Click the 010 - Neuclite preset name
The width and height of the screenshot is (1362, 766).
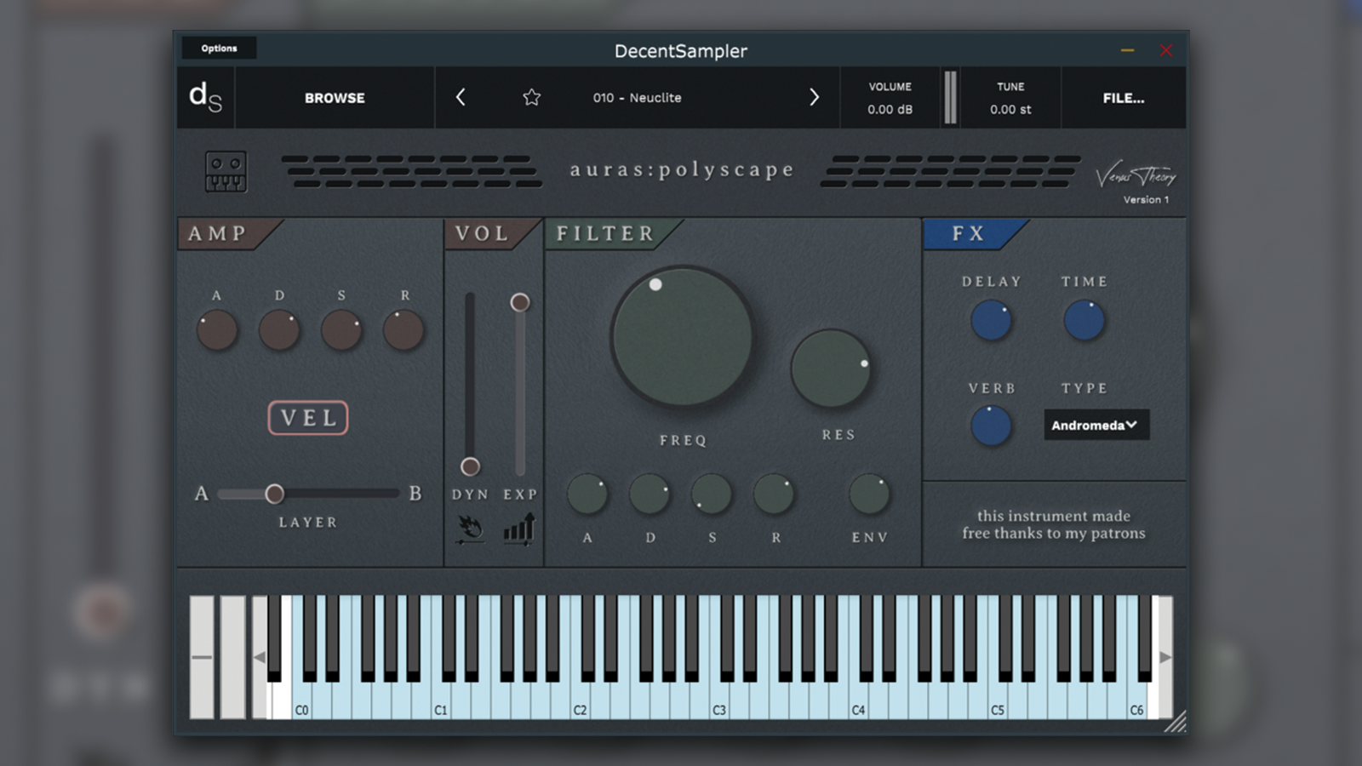point(638,98)
